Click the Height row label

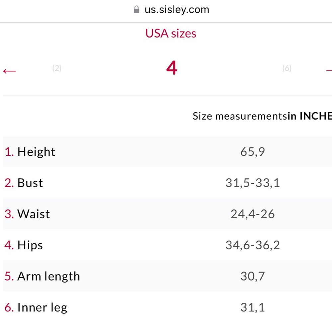[x=30, y=152]
